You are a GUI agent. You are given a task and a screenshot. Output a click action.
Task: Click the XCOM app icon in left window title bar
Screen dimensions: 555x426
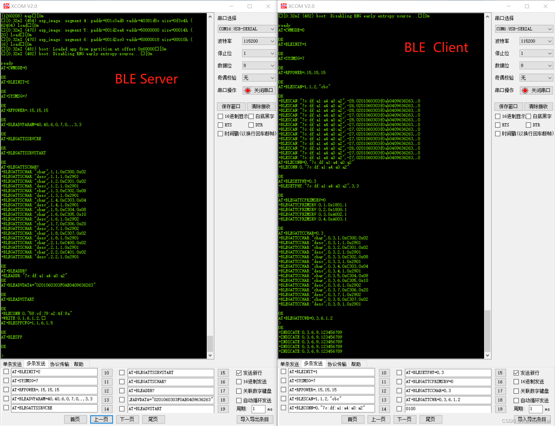point(6,6)
